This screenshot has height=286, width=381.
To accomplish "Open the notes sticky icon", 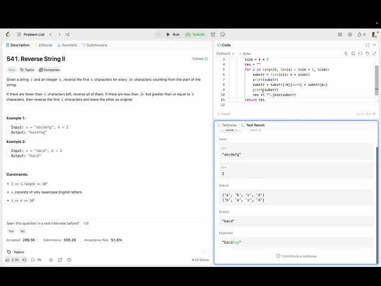I will click(x=223, y=35).
